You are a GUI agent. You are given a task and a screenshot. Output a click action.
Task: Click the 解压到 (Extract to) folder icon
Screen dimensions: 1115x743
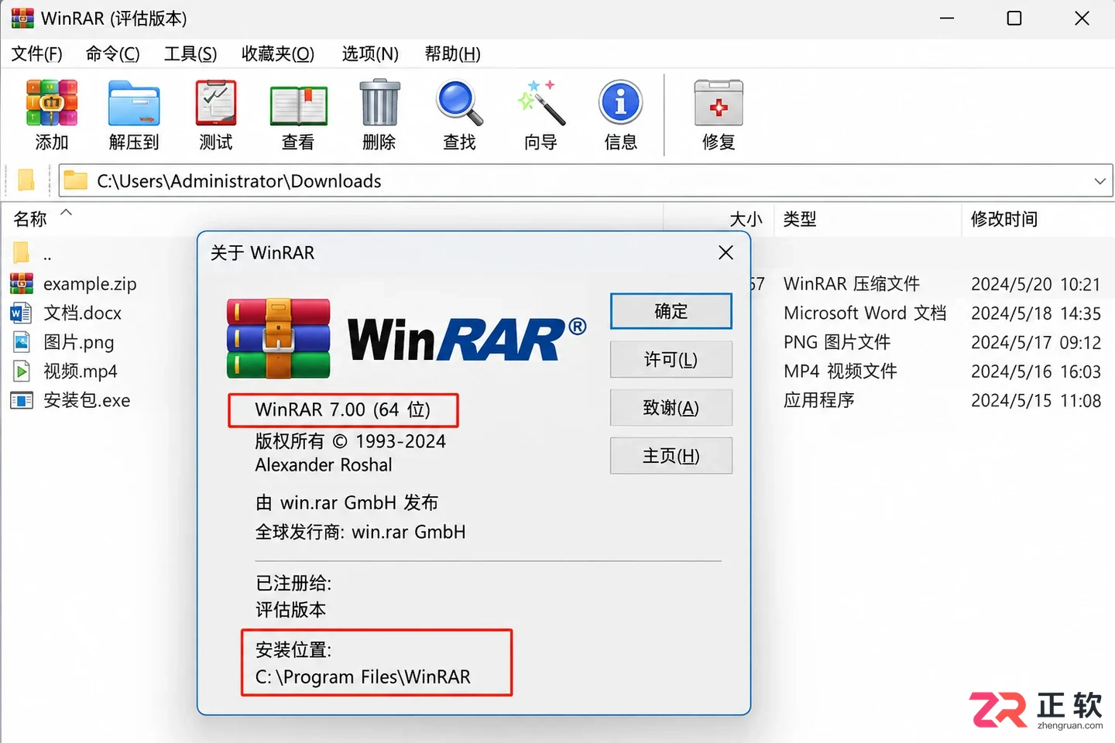tap(134, 103)
